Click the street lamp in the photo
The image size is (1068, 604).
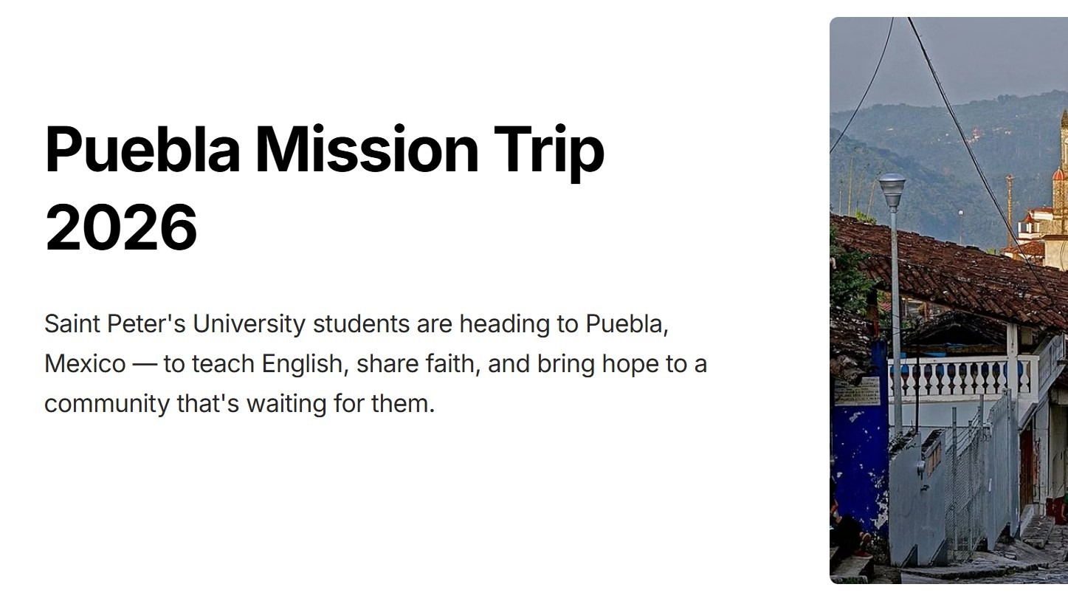(892, 191)
